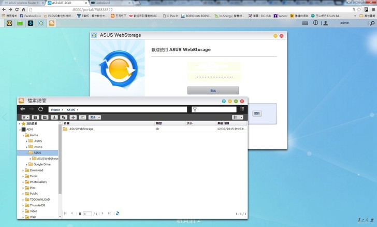Click the reload icon in pagination bar

118,213
